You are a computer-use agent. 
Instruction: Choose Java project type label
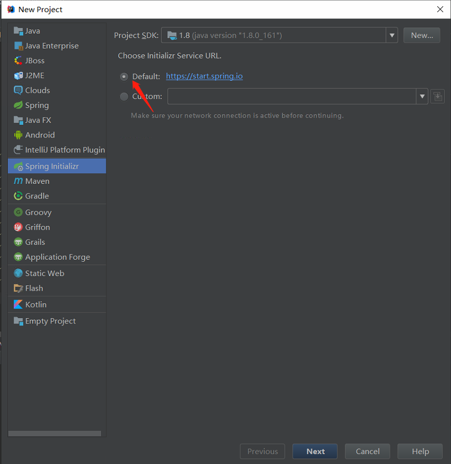pyautogui.click(x=33, y=31)
